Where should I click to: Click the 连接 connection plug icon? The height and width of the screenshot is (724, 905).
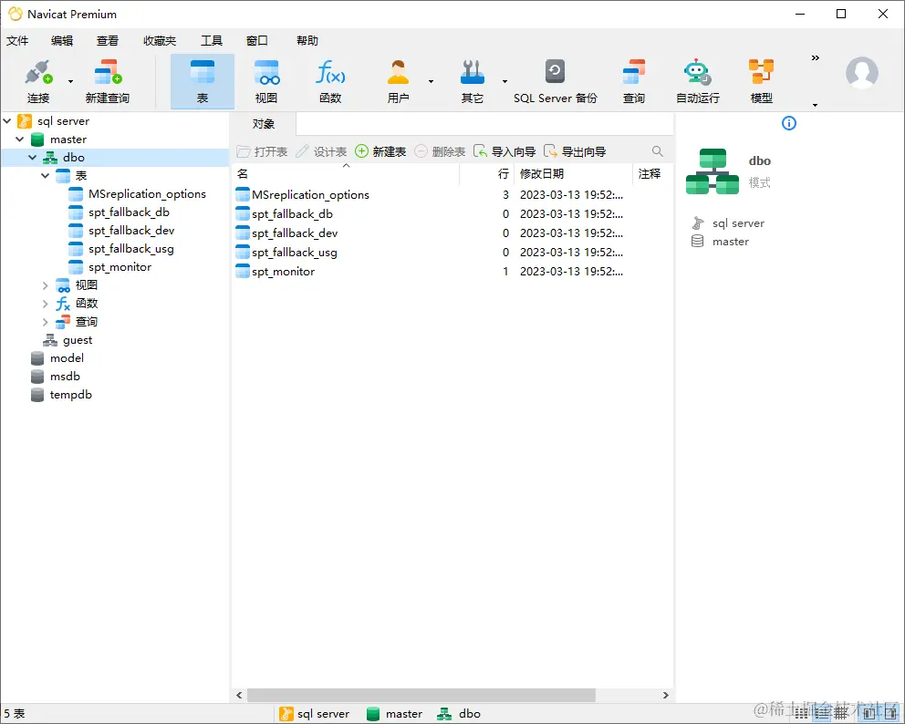pos(38,73)
